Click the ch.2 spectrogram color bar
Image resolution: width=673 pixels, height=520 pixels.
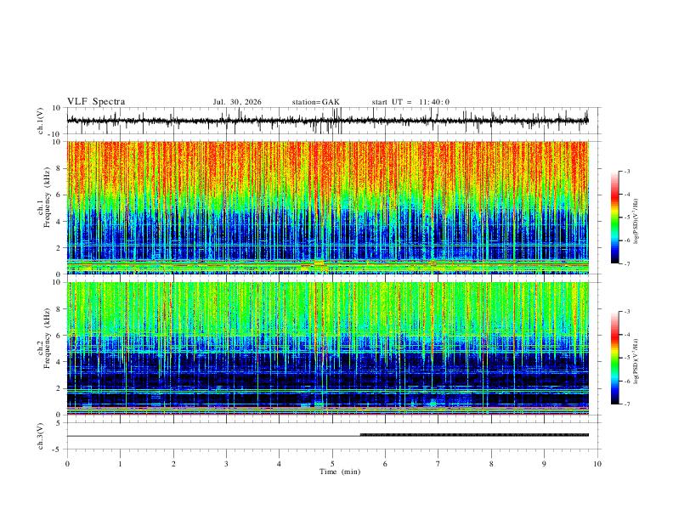click(614, 358)
